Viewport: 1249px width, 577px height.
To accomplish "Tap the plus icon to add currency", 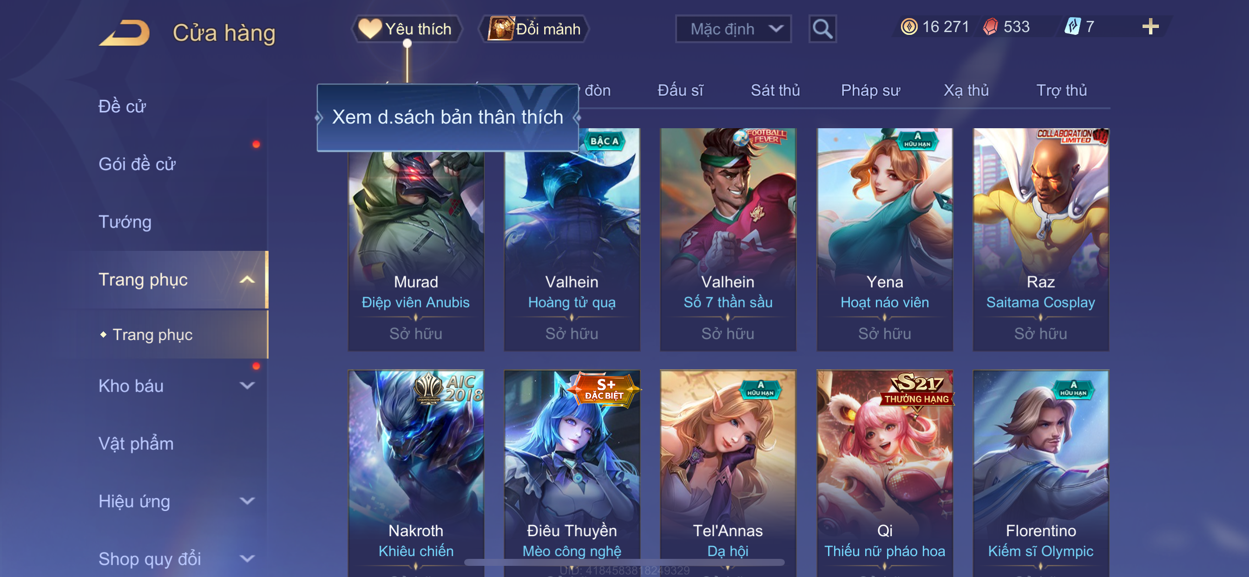I will [x=1150, y=26].
